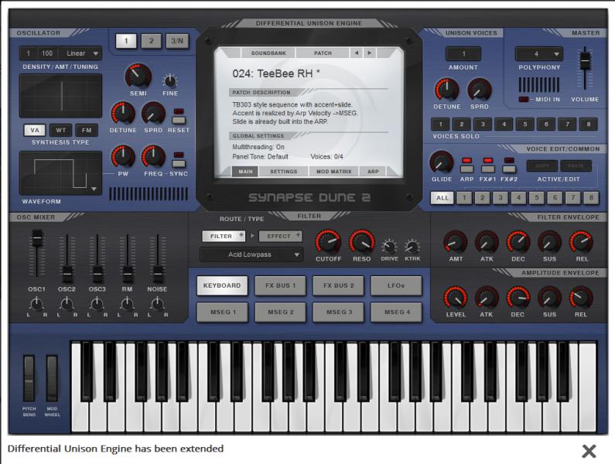Click the oscillator SPRD knob
Screen dimensions: 615x464
pyautogui.click(x=153, y=114)
